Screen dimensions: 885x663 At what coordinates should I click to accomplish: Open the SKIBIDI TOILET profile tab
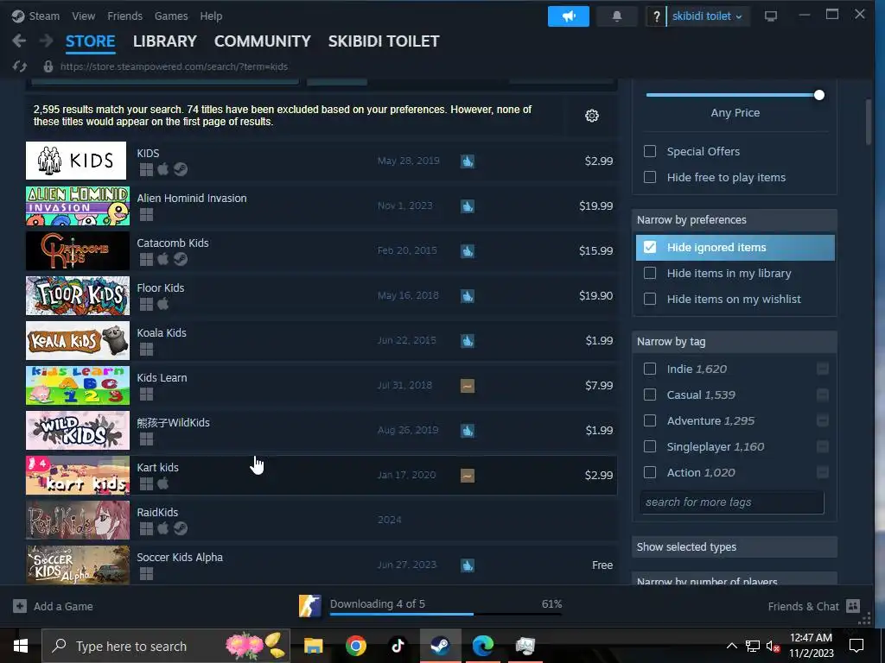[384, 41]
